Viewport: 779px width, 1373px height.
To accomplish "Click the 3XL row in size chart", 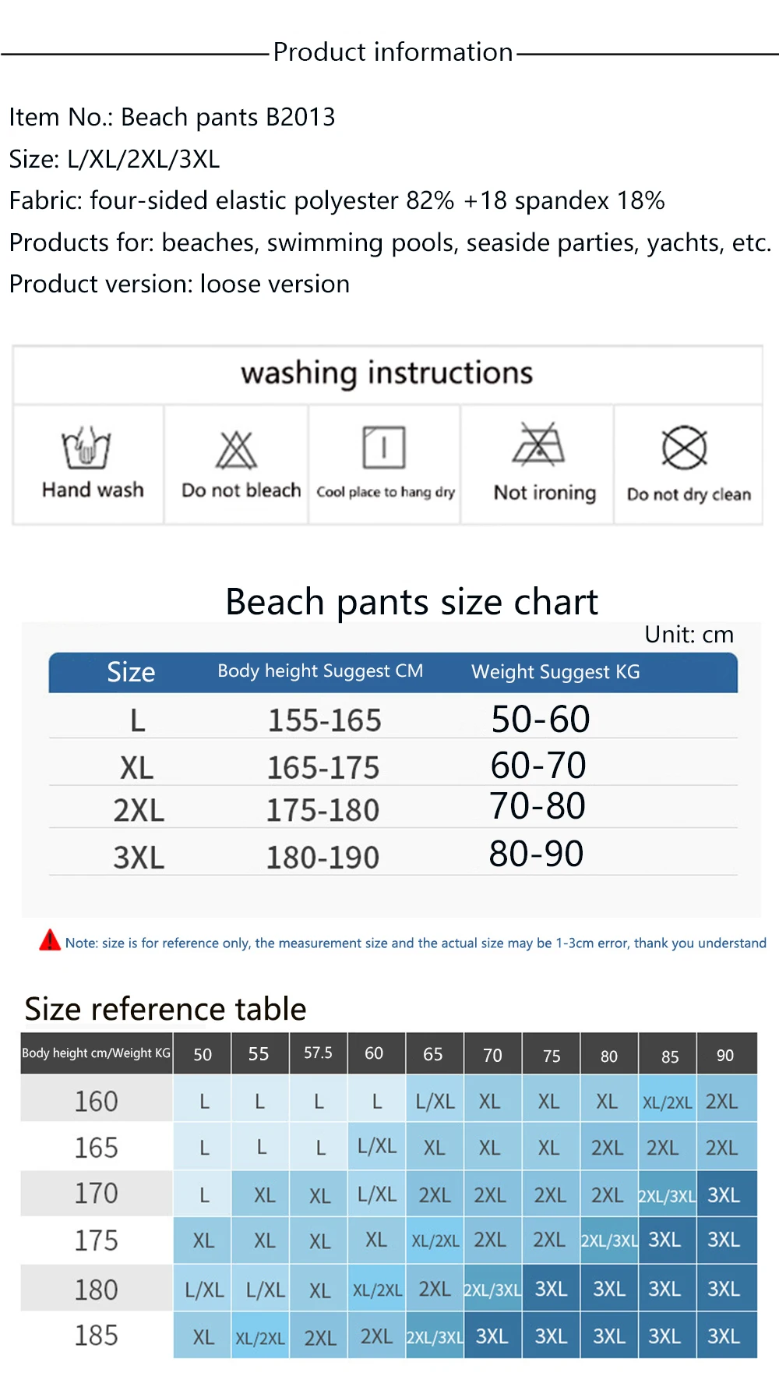I will 393,854.
